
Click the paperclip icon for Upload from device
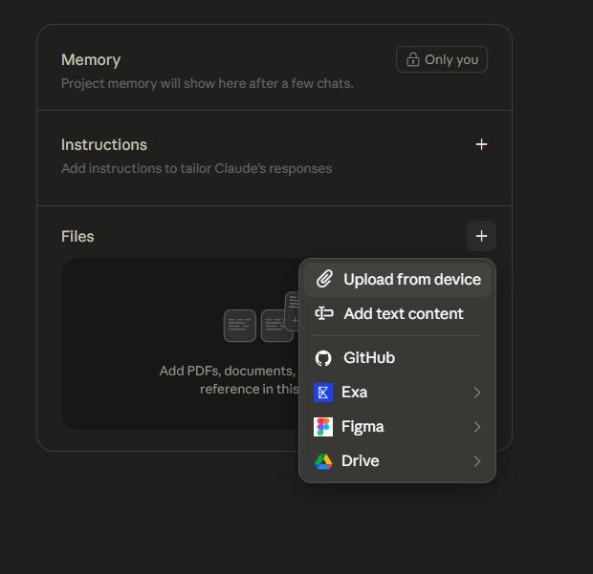click(x=324, y=279)
